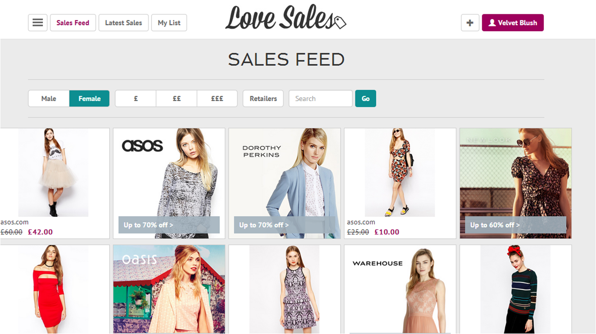View the floral dress product priced £10.00
The height and width of the screenshot is (334, 596).
[x=400, y=173]
